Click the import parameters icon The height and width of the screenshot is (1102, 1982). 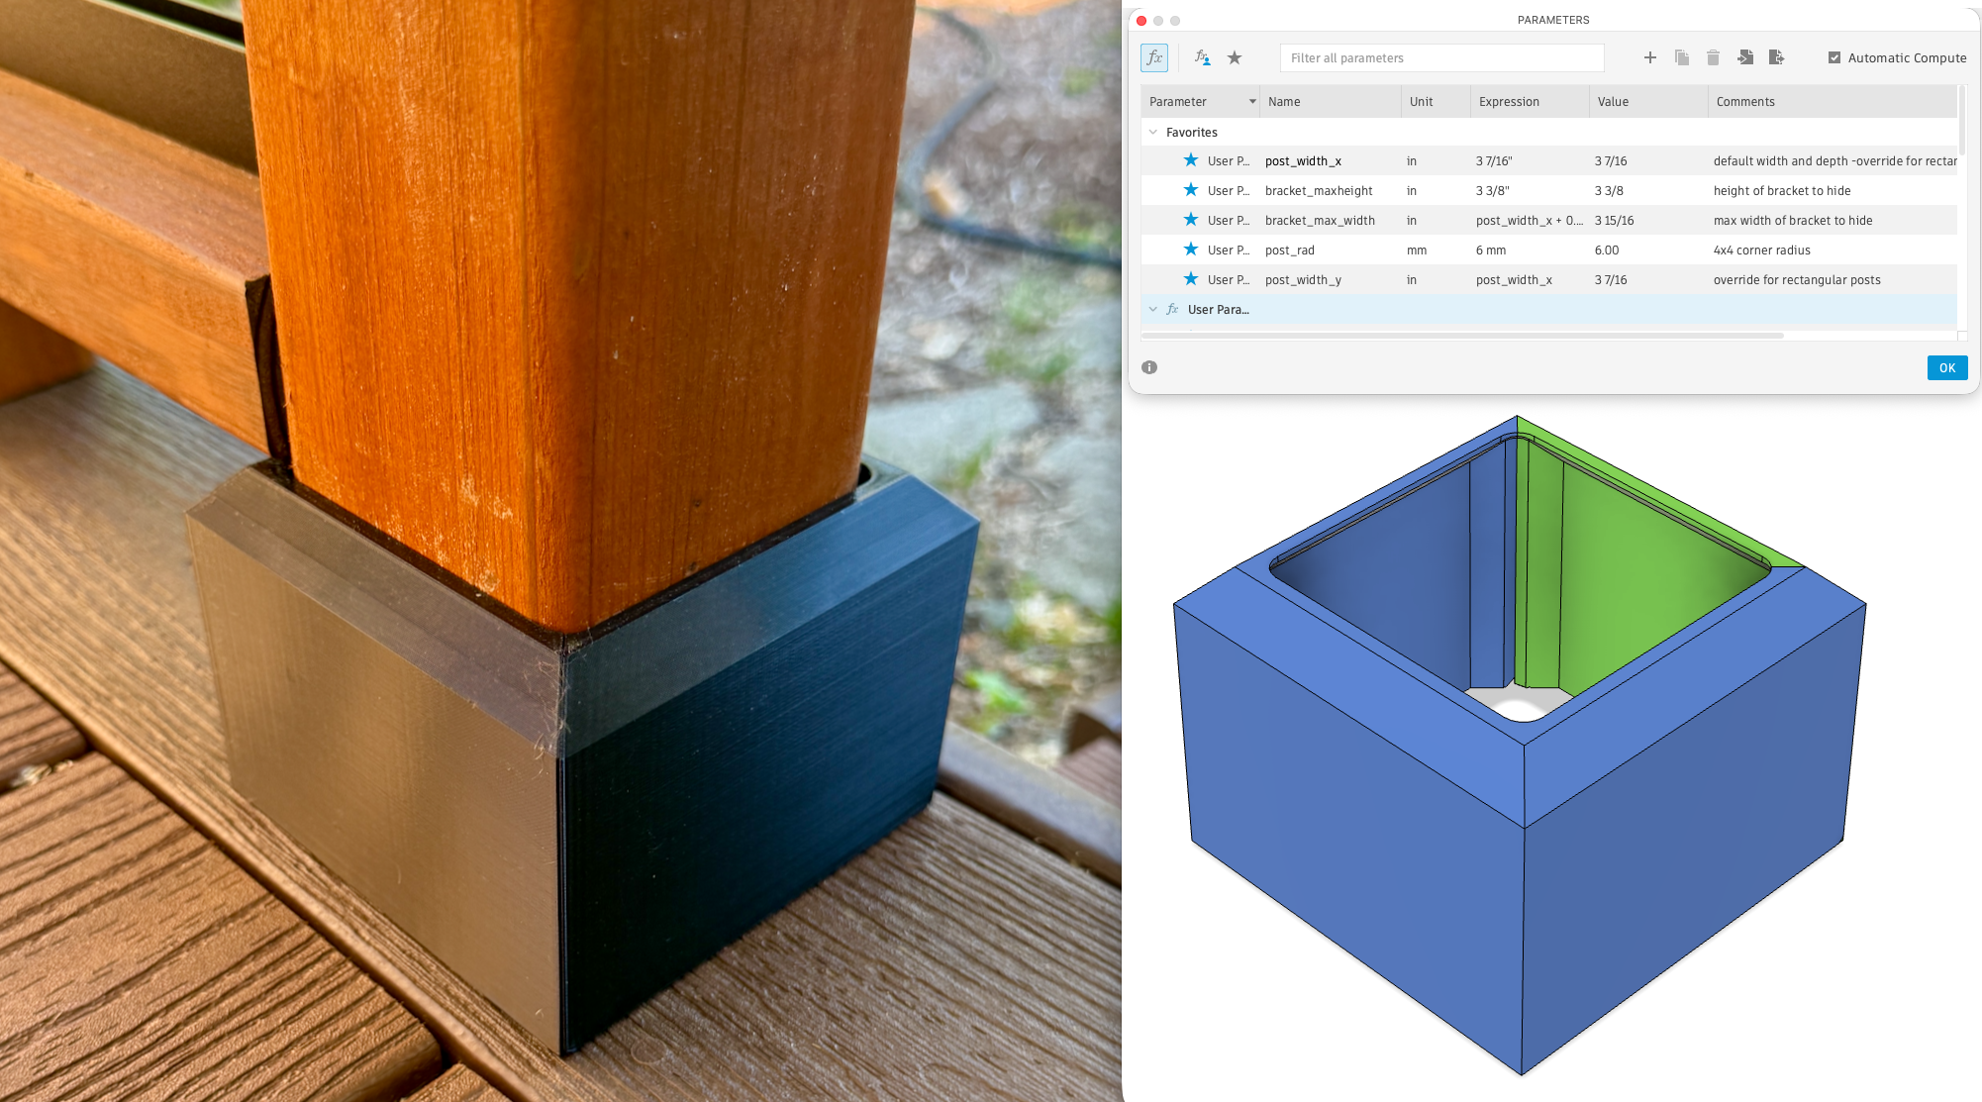pos(1745,58)
